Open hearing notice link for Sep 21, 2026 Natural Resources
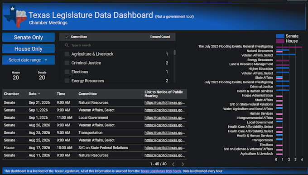308x175 pixels. (x=164, y=102)
